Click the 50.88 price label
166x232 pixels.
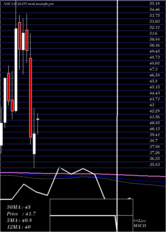pos(155,39)
